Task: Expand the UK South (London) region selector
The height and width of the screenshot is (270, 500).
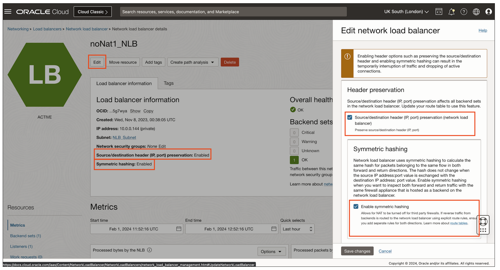Action: [406, 12]
